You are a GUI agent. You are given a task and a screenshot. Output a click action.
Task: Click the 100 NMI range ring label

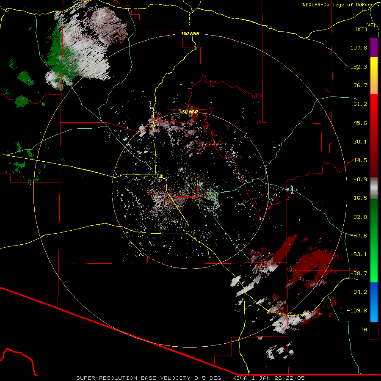(190, 33)
